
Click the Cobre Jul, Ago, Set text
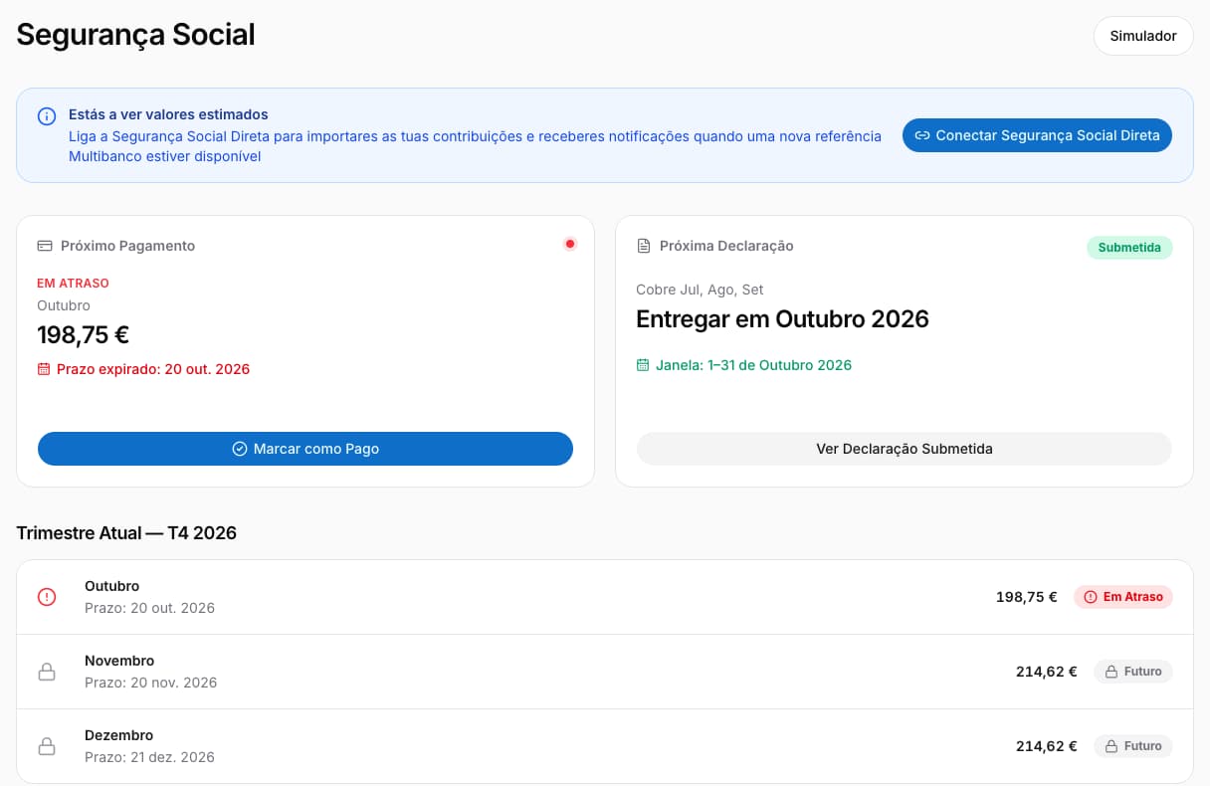(700, 290)
